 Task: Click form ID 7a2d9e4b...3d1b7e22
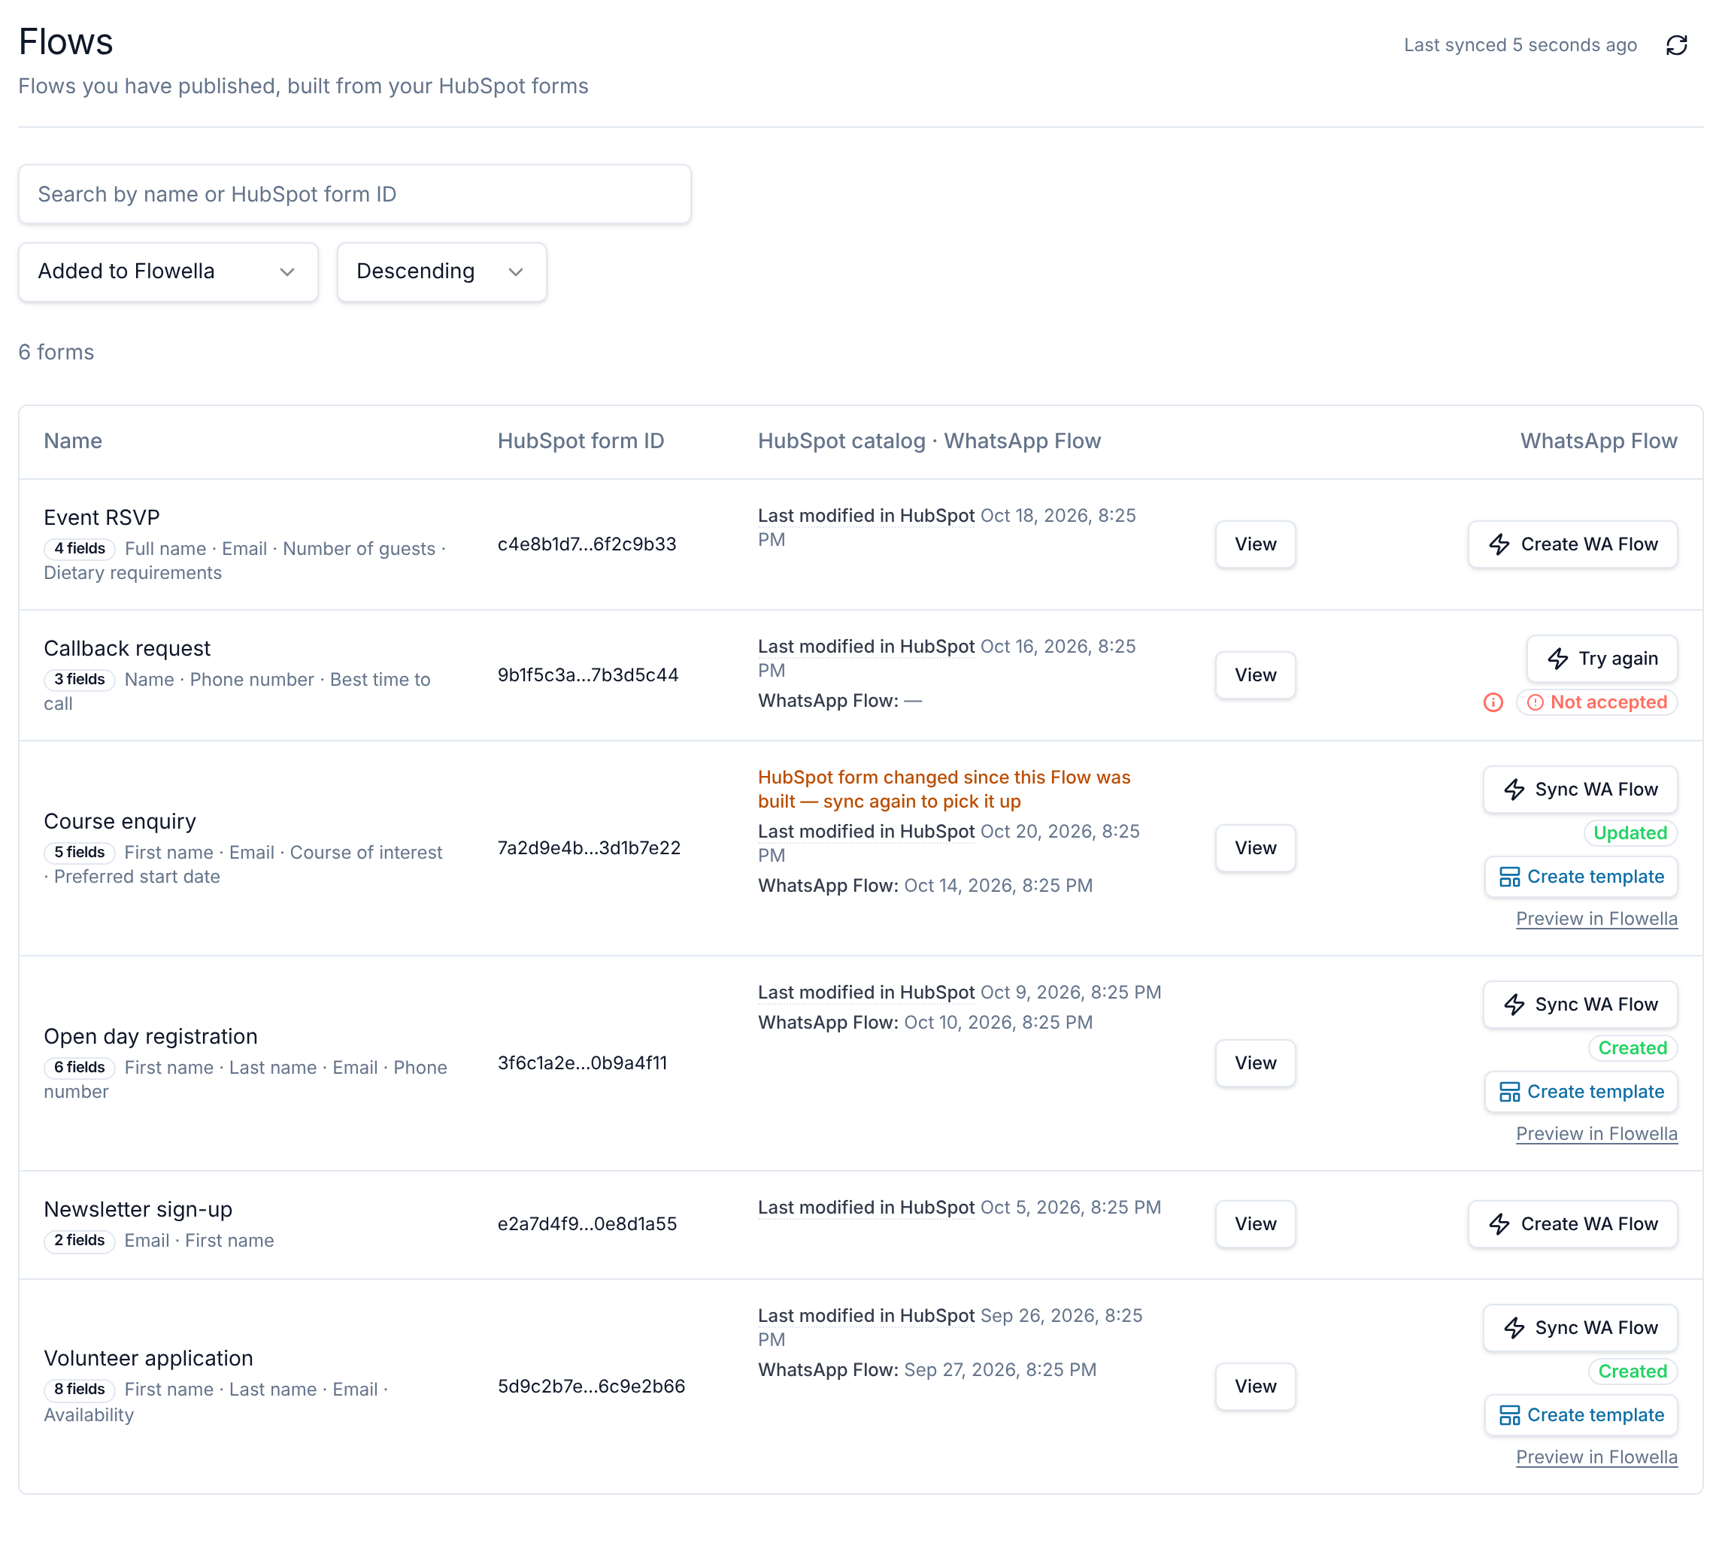click(589, 847)
